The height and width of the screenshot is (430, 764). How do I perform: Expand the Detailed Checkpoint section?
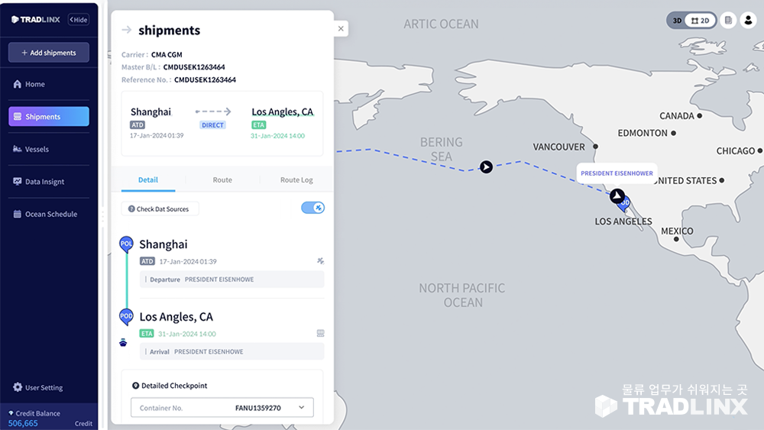(170, 386)
